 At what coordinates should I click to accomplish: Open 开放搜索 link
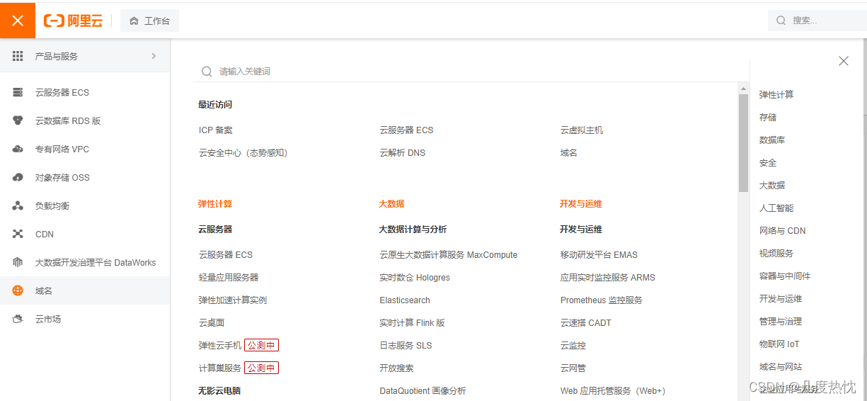pyautogui.click(x=397, y=368)
